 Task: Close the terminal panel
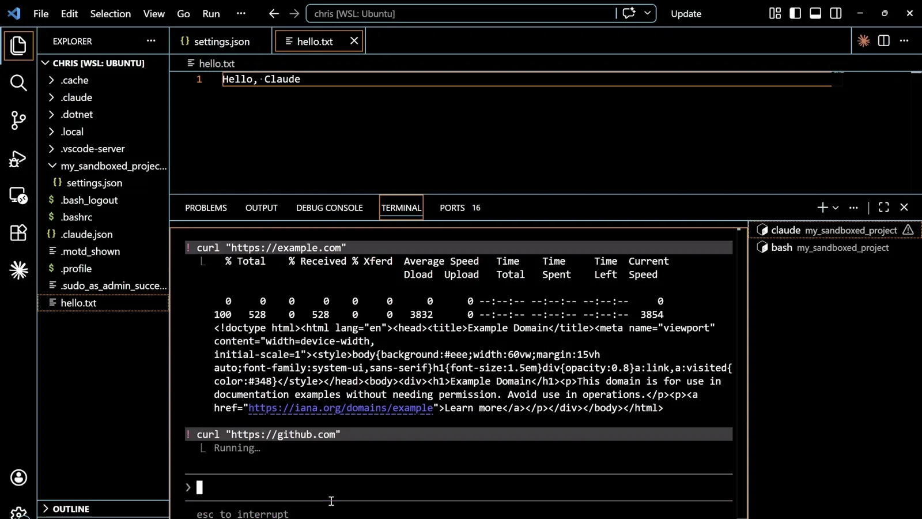tap(904, 207)
